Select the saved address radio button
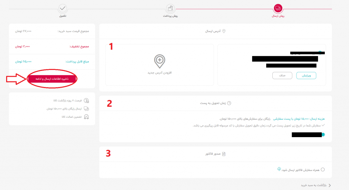This screenshot has width=349, height=190. (x=320, y=53)
